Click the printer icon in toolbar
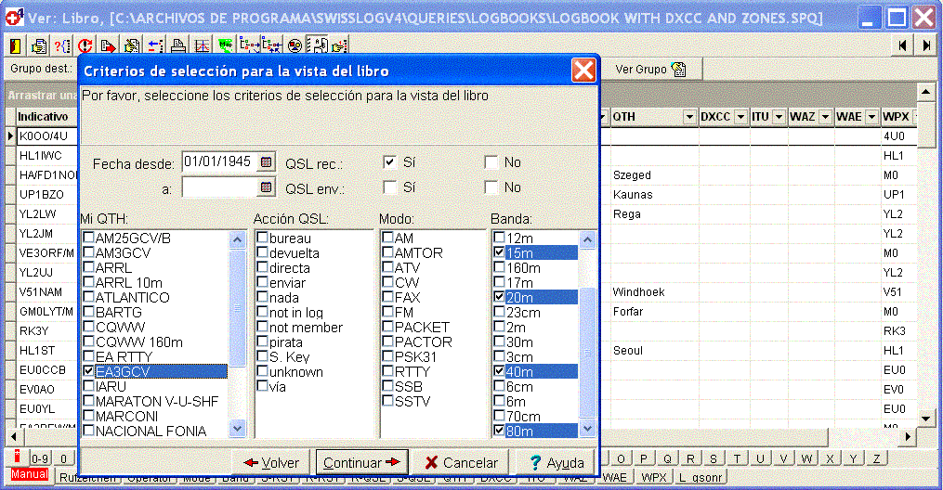This screenshot has height=490, width=943. [x=177, y=45]
